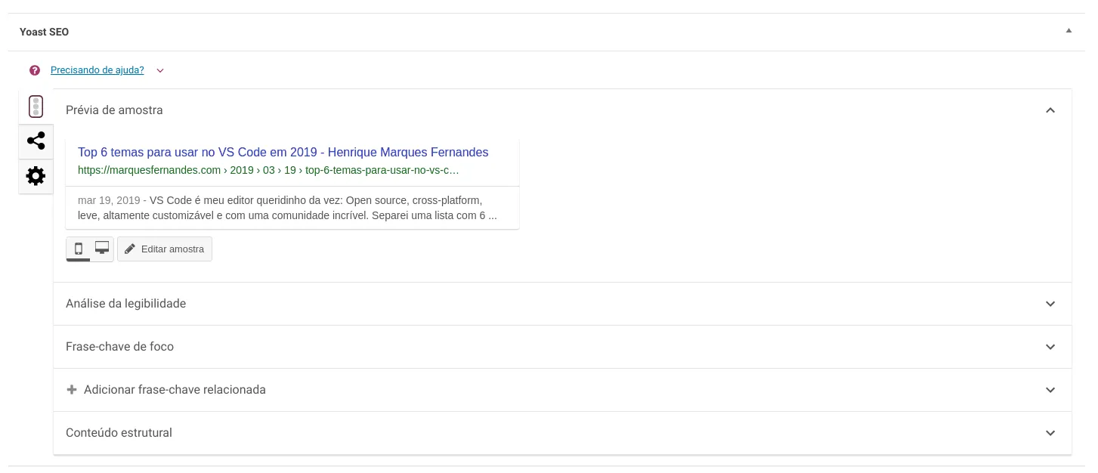This screenshot has height=473, width=1098.
Task: Click the green snippet URL
Action: point(268,170)
